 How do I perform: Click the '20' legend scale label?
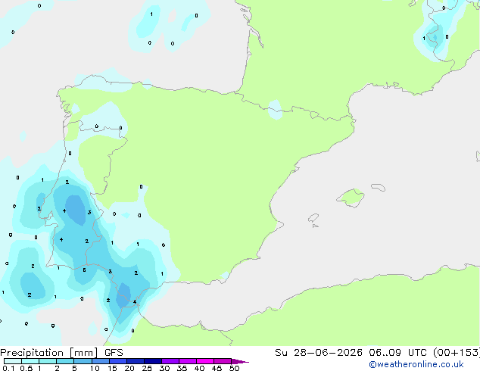(x=129, y=368)
